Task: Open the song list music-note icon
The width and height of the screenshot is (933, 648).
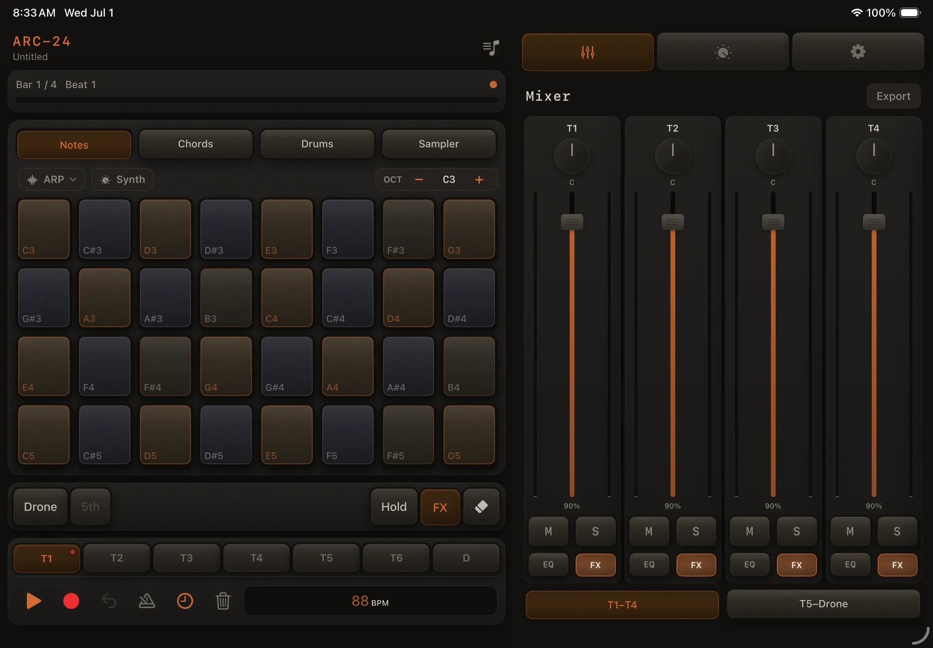Action: [491, 48]
